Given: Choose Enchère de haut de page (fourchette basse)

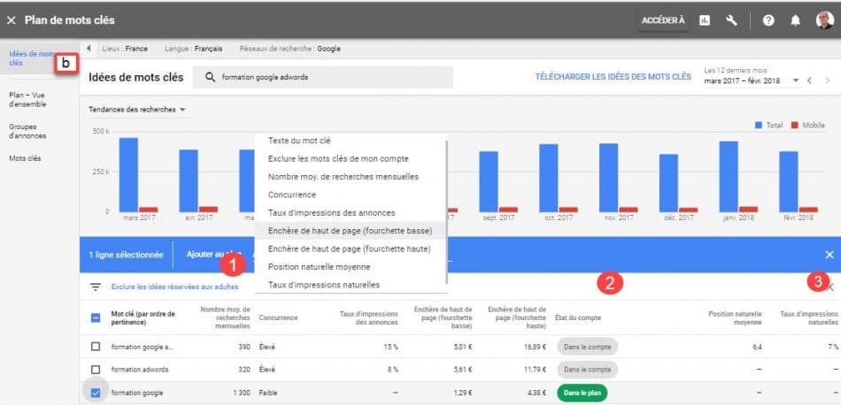Looking at the screenshot, I should pyautogui.click(x=350, y=231).
